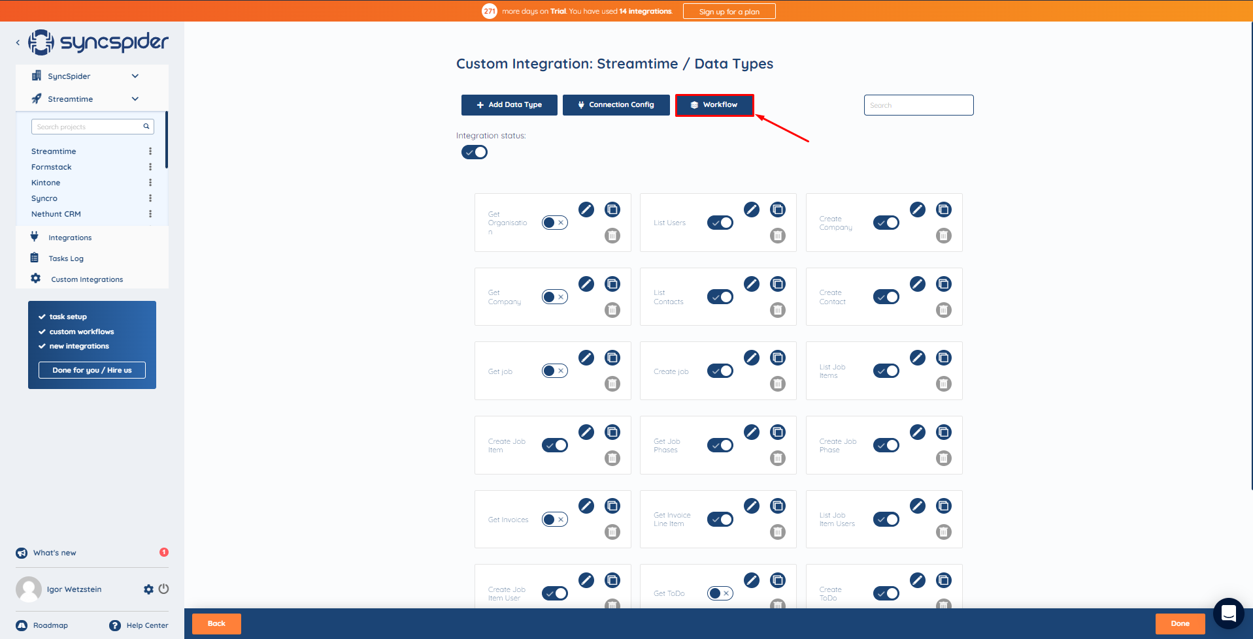Open Tasks Log in the sidebar
Image resolution: width=1253 pixels, height=639 pixels.
pyautogui.click(x=66, y=258)
